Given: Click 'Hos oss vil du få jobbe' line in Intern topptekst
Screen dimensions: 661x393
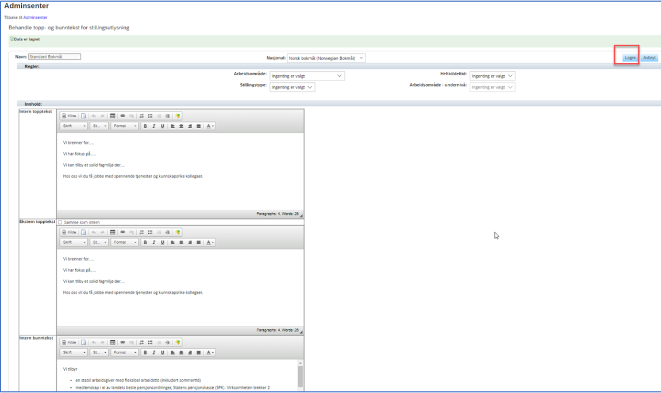Looking at the screenshot, I should tap(133, 176).
